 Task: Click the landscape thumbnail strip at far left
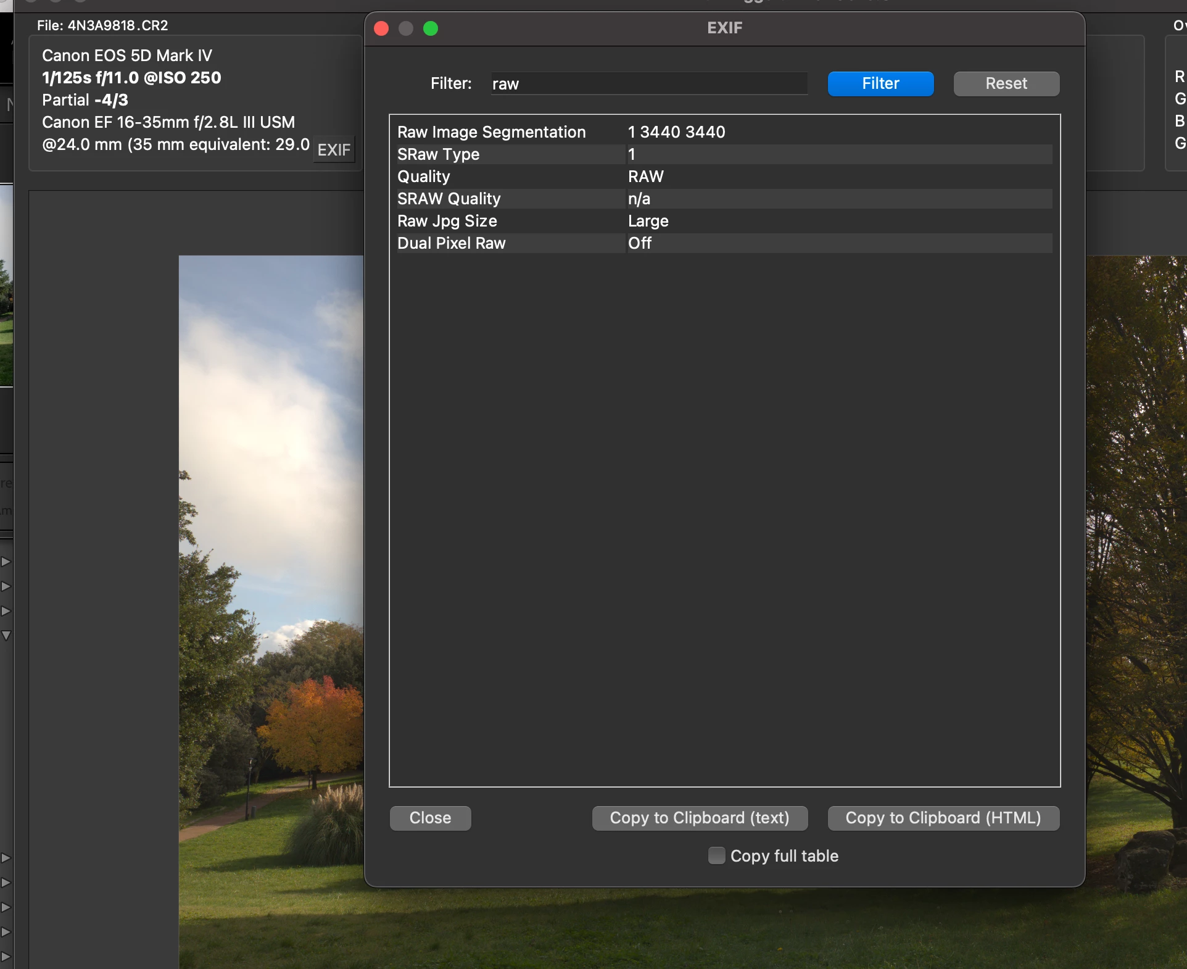6,284
